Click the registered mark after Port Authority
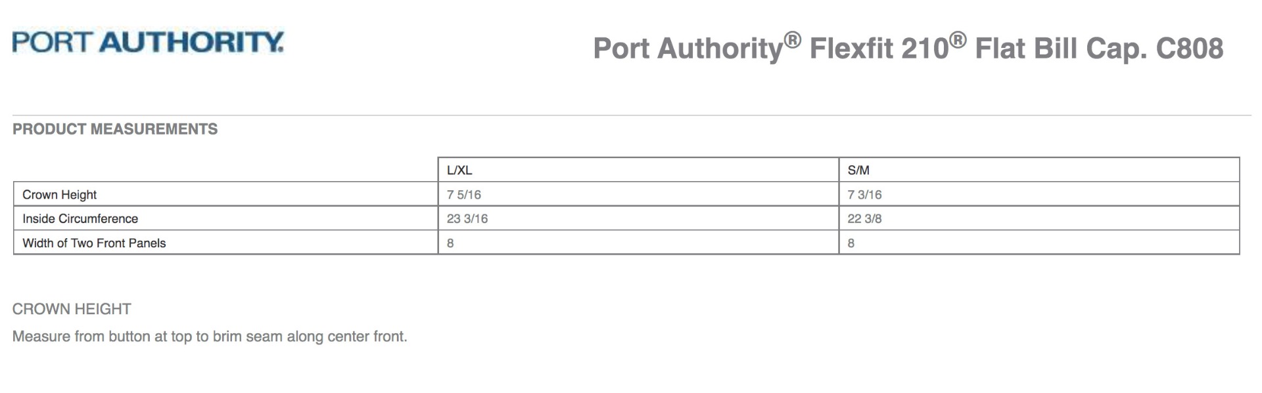1262x393 pixels. coord(793,40)
